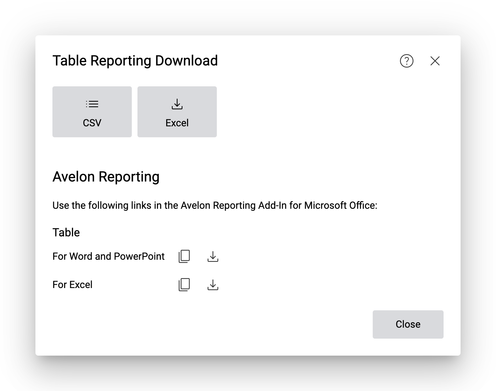Click the download arrow icon above Excel
The height and width of the screenshot is (391, 496).
[177, 104]
